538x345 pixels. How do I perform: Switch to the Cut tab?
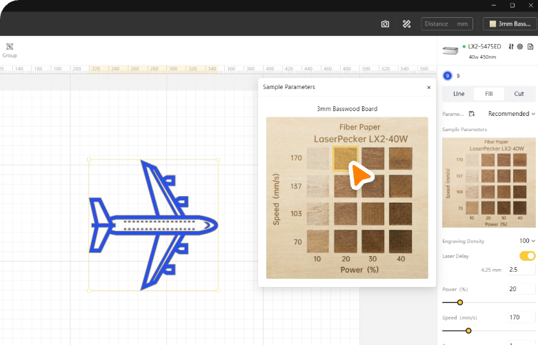tap(519, 94)
